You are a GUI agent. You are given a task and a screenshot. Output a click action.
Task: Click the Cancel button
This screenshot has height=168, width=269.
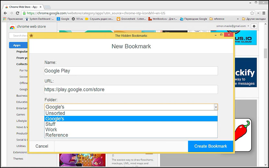pyautogui.click(x=42, y=146)
